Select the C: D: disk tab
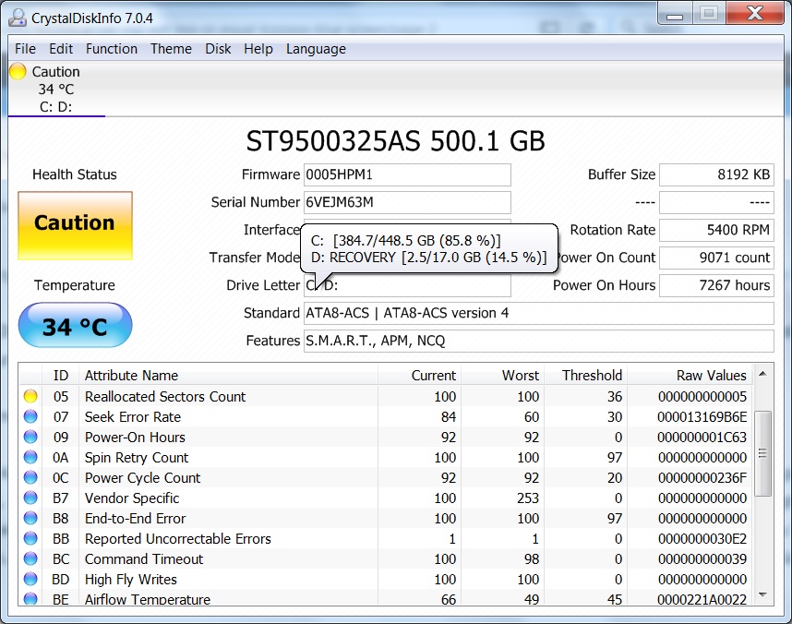This screenshot has width=792, height=624. coord(56,90)
